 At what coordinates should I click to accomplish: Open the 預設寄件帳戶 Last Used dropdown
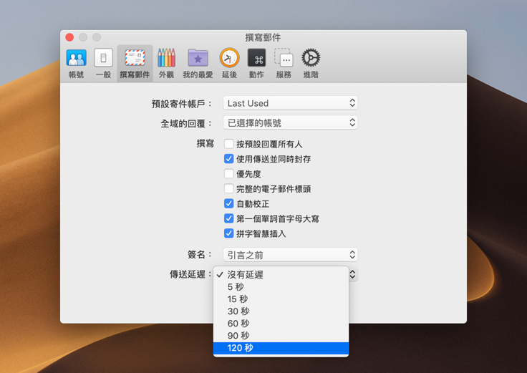pos(291,103)
